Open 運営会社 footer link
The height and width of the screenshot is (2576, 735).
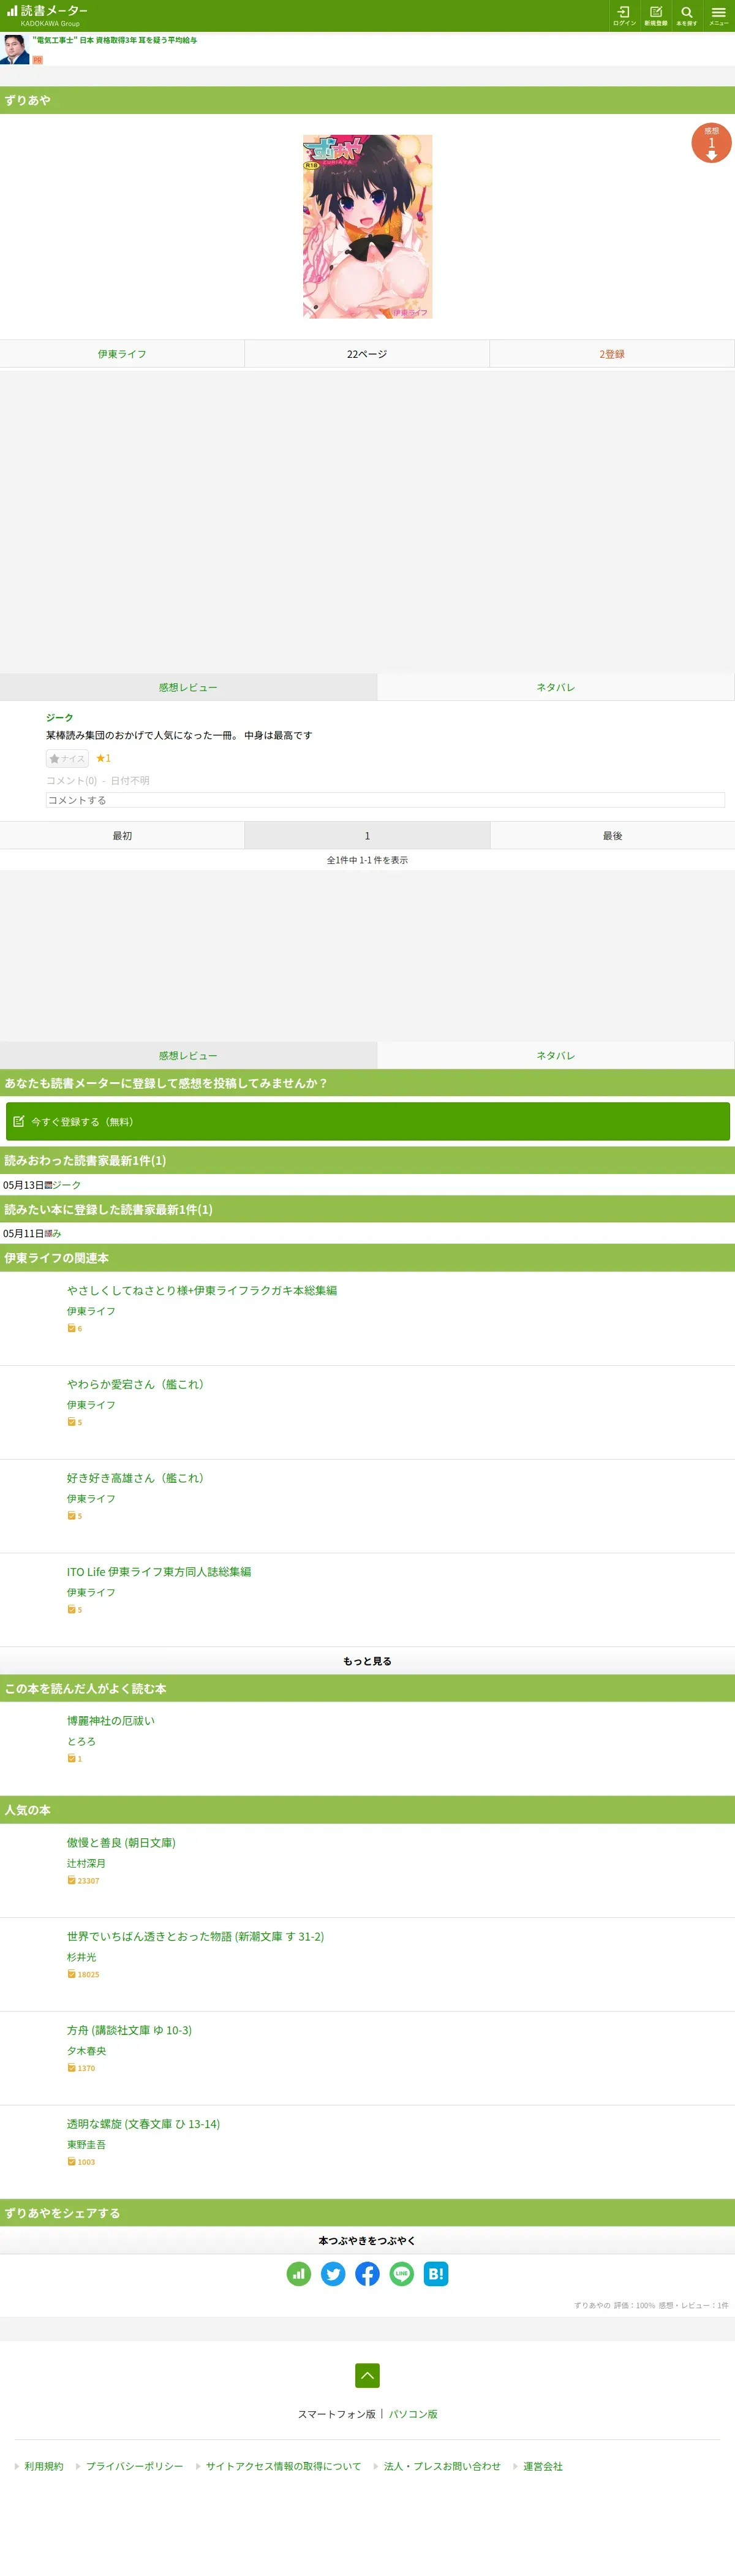pos(543,2466)
